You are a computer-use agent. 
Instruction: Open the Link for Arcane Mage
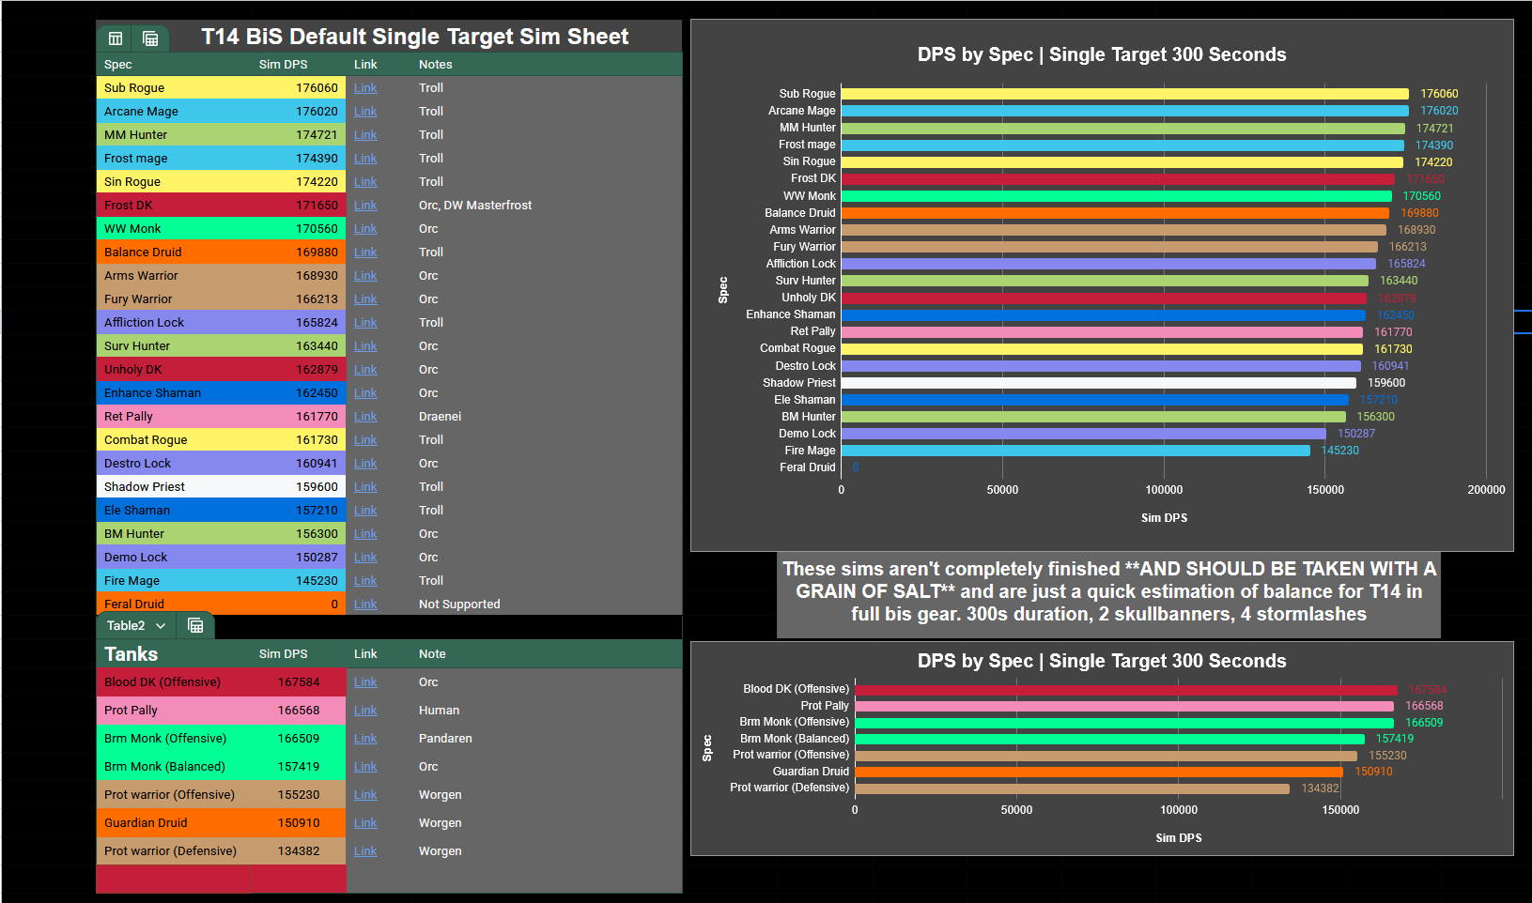click(365, 112)
